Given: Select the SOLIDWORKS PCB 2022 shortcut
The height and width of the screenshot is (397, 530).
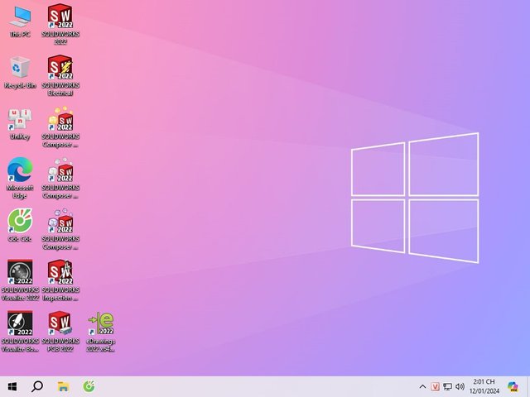Looking at the screenshot, I should click(60, 332).
